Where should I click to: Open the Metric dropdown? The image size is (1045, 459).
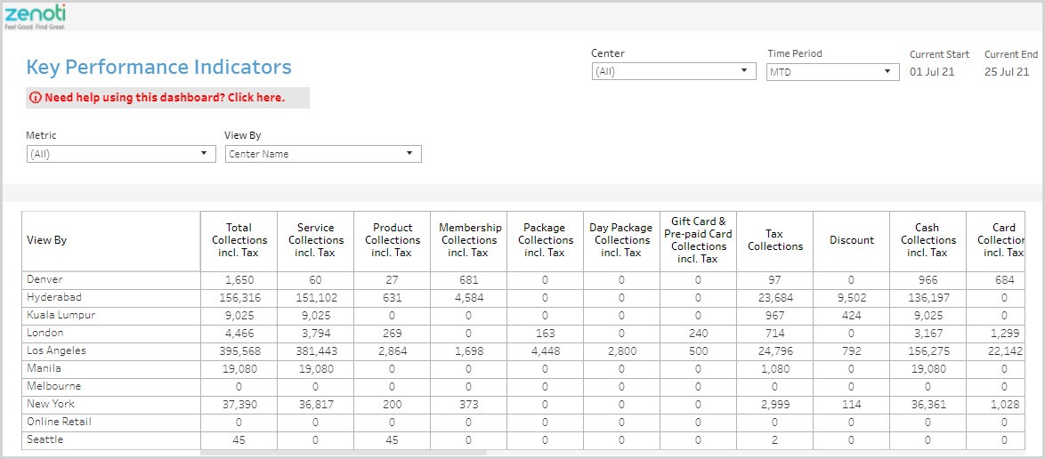(x=121, y=154)
